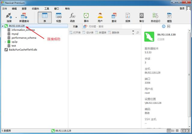The height and width of the screenshot is (134, 192).
Task: Click the 函数 f(x) toolbar icon
Action: (x=72, y=18)
